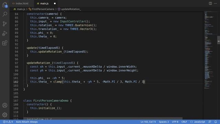Image resolution: width=220 pixels, height=124 pixels.
Task: Split the editor to the right
Action: 210,3
